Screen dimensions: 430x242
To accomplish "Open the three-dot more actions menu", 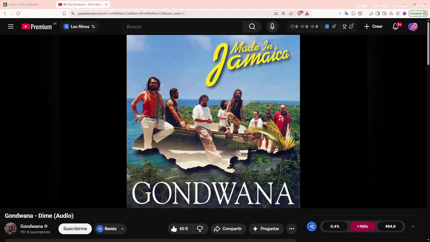I will coord(292,229).
